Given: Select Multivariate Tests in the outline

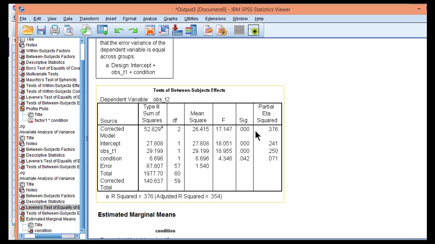Looking at the screenshot, I should [42, 74].
